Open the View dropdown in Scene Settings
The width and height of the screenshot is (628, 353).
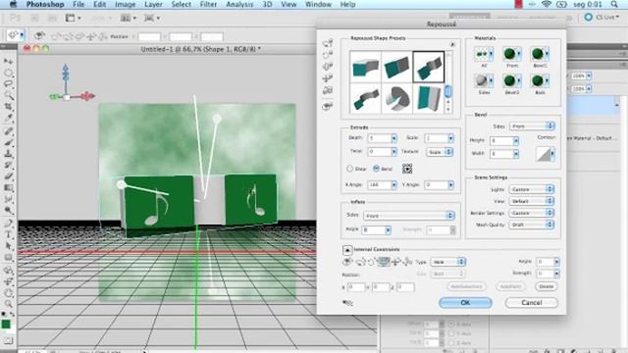tap(532, 201)
